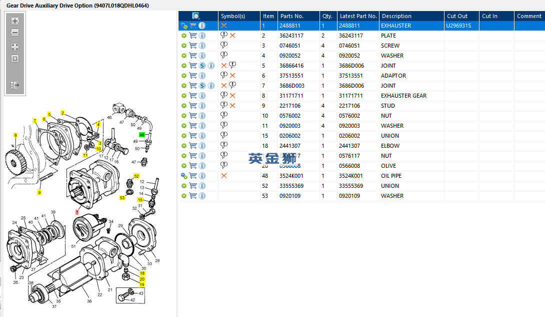545x317 pixels.
Task: Select yellow callout 52 in the diagram
Action: click(136, 176)
